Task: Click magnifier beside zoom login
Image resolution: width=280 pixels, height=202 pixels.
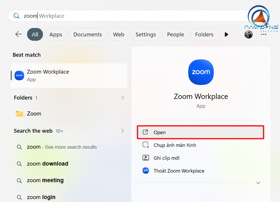Action: pos(19,197)
